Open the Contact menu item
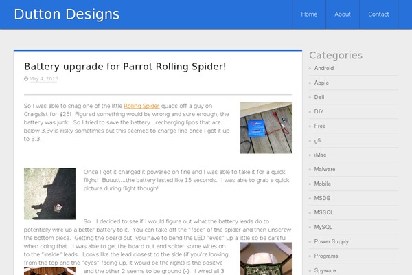412x275 pixels. 378,14
